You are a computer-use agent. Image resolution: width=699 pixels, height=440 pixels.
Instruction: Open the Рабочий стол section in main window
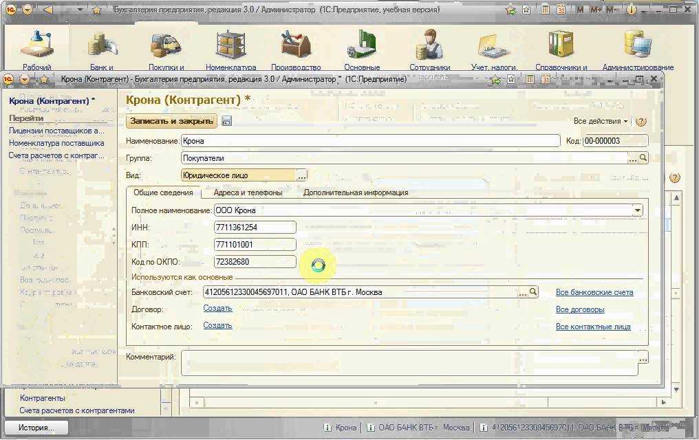click(37, 50)
